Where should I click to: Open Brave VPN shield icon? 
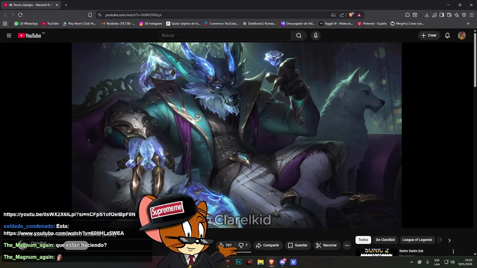tap(464, 15)
